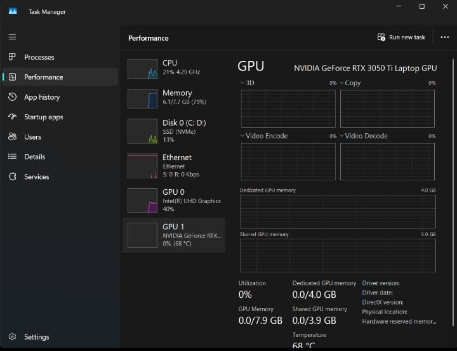This screenshot has width=457, height=351.
Task: Open Task Manager Settings
Action: tap(60, 336)
